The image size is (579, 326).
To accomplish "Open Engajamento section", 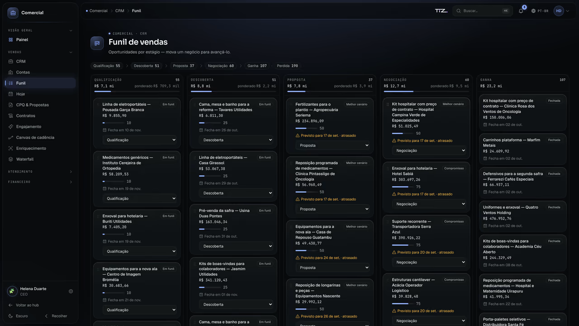I will click(x=40, y=126).
